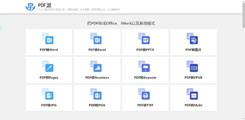Click the heading 把PDF转成Office，iWork以及其他格式
This screenshot has height=120, width=245.
pyautogui.click(x=121, y=24)
